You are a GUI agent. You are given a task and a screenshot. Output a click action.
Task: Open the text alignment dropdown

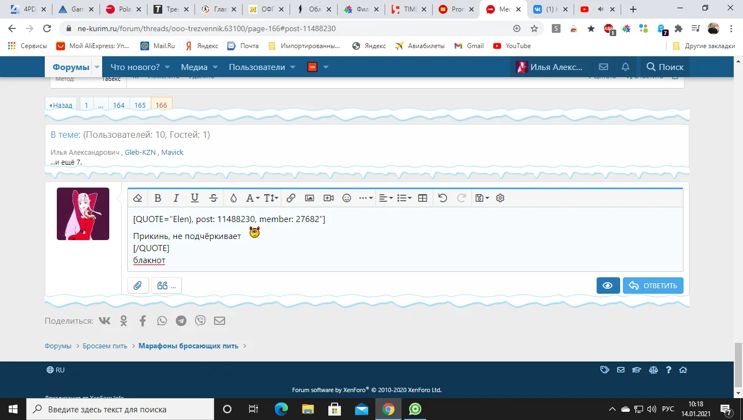point(386,198)
